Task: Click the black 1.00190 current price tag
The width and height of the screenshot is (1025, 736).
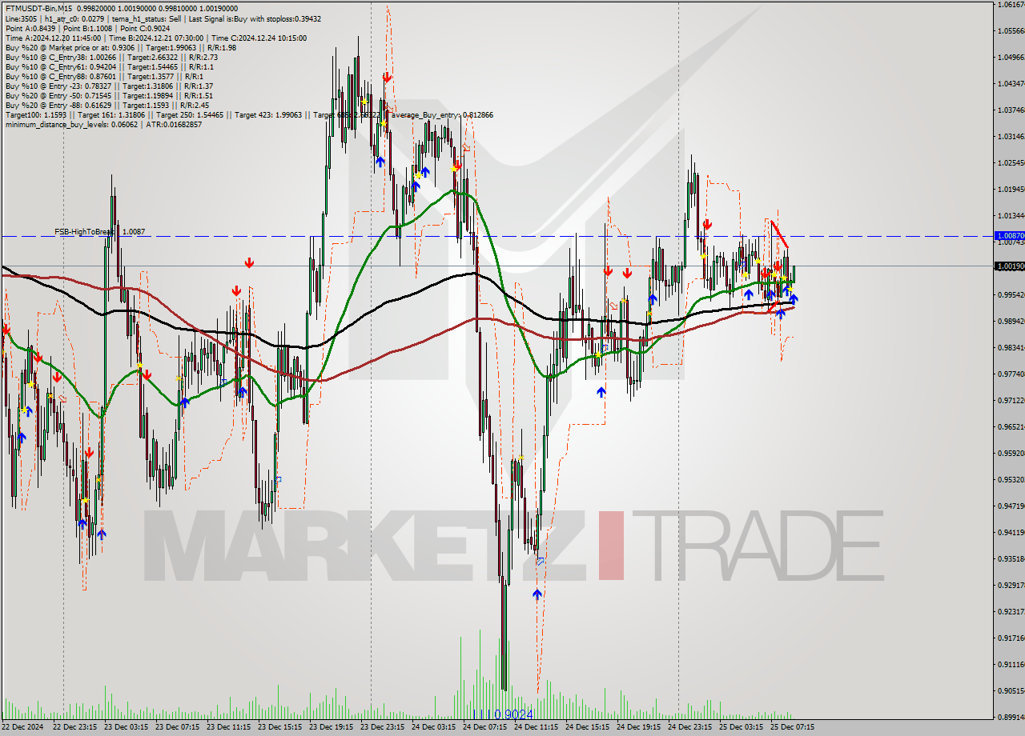Action: pos(1009,266)
